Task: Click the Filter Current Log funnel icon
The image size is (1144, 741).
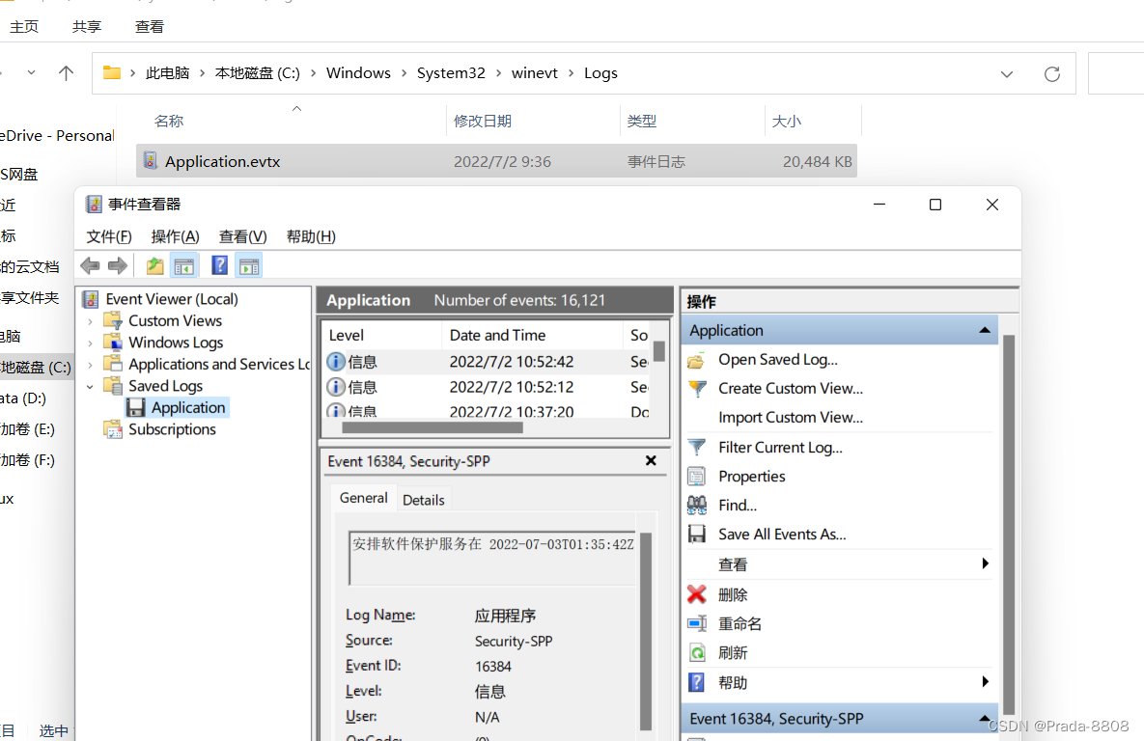Action: tap(697, 447)
